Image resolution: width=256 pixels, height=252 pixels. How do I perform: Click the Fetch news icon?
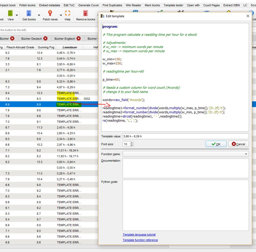coord(50,14)
